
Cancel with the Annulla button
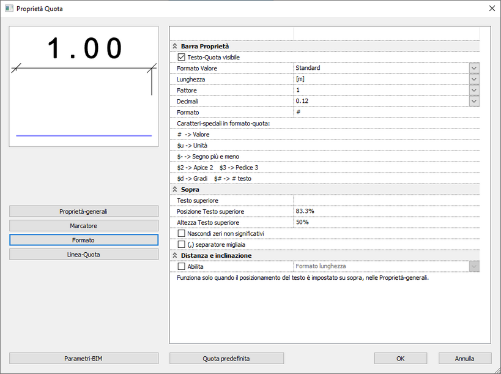[x=465, y=358]
